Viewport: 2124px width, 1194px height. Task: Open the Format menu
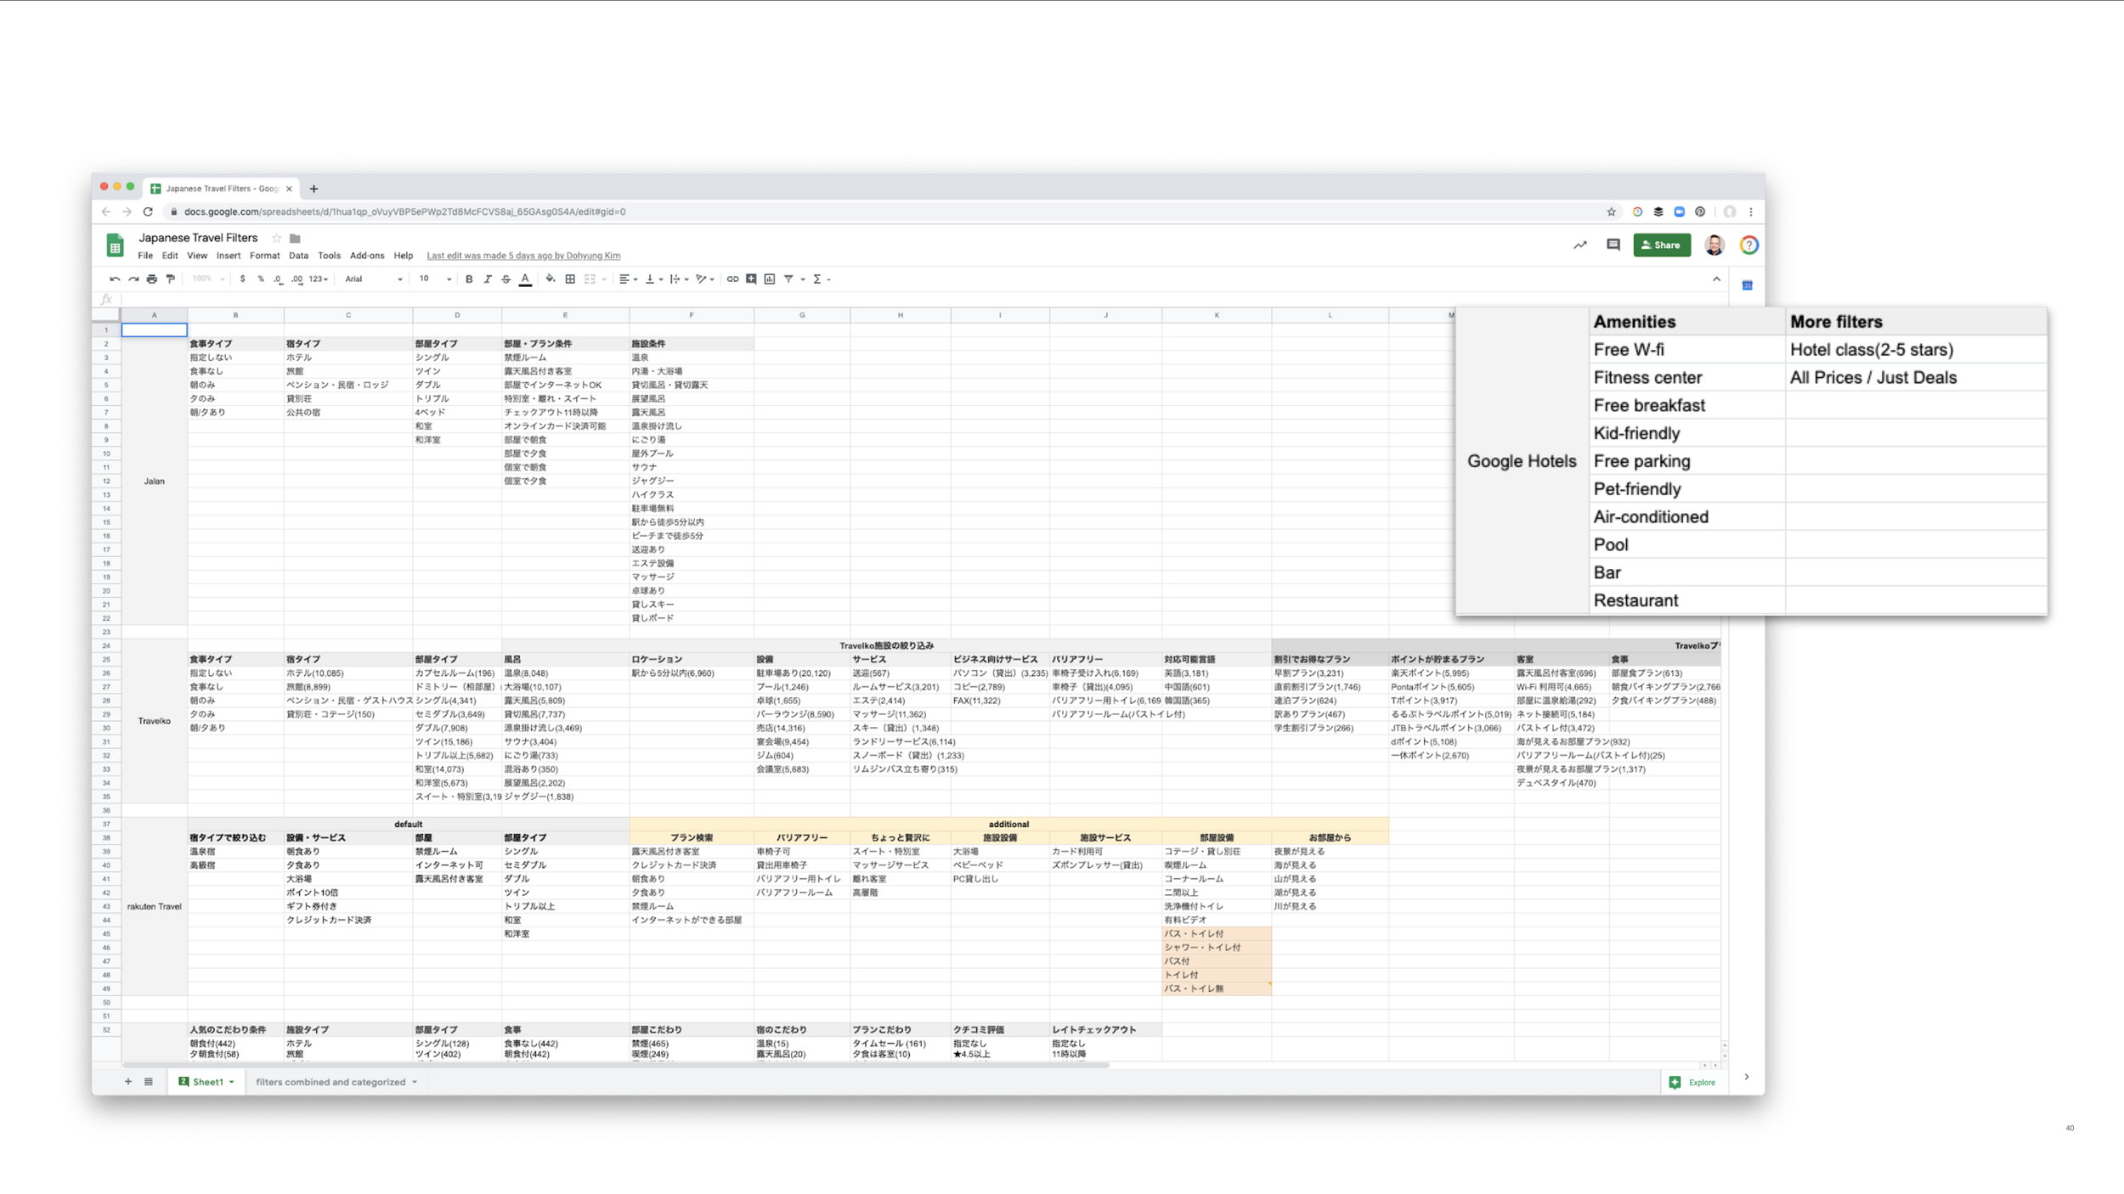click(264, 256)
